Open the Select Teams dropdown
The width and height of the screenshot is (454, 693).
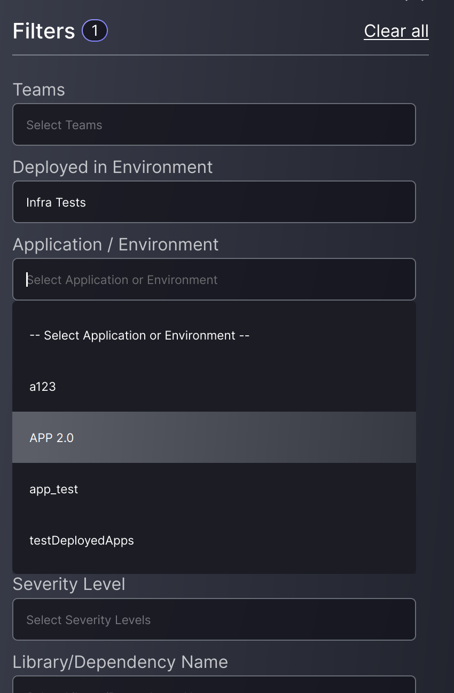(214, 124)
